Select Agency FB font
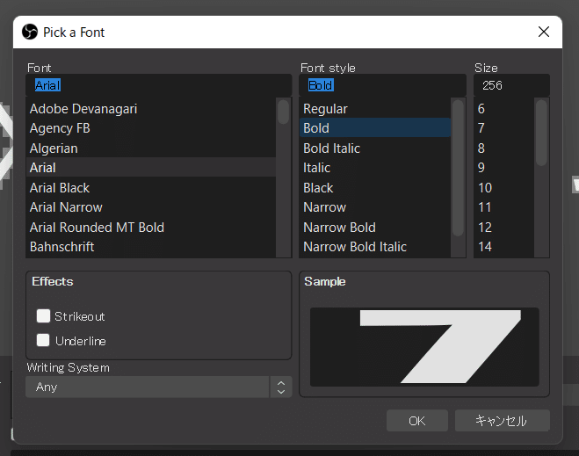The height and width of the screenshot is (456, 579). click(60, 128)
